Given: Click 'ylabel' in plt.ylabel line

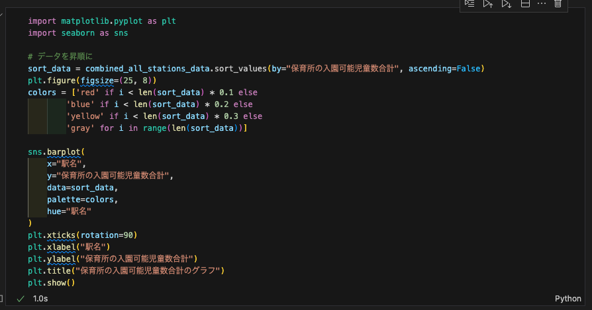Looking at the screenshot, I should (61, 259).
